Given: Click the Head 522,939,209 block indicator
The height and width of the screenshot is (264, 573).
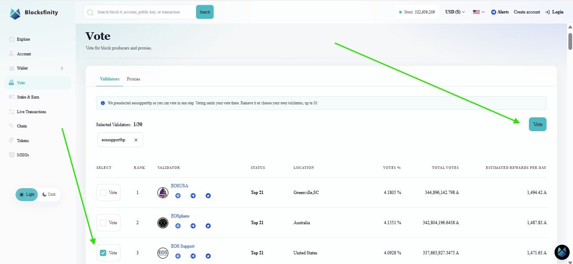Looking at the screenshot, I should coord(417,12).
